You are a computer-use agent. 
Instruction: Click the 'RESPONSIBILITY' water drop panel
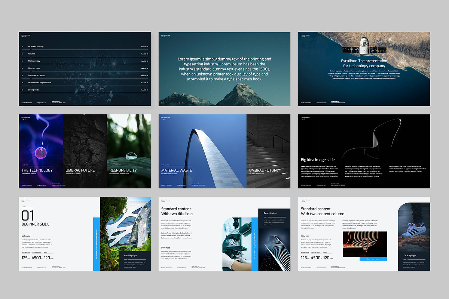click(x=129, y=151)
